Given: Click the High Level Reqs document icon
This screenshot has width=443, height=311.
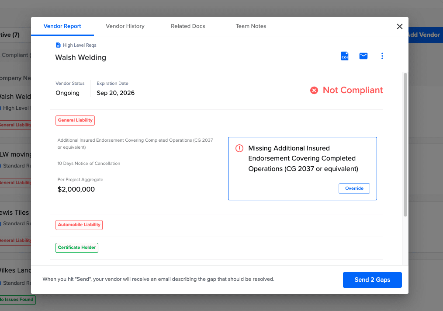Looking at the screenshot, I should pos(58,45).
